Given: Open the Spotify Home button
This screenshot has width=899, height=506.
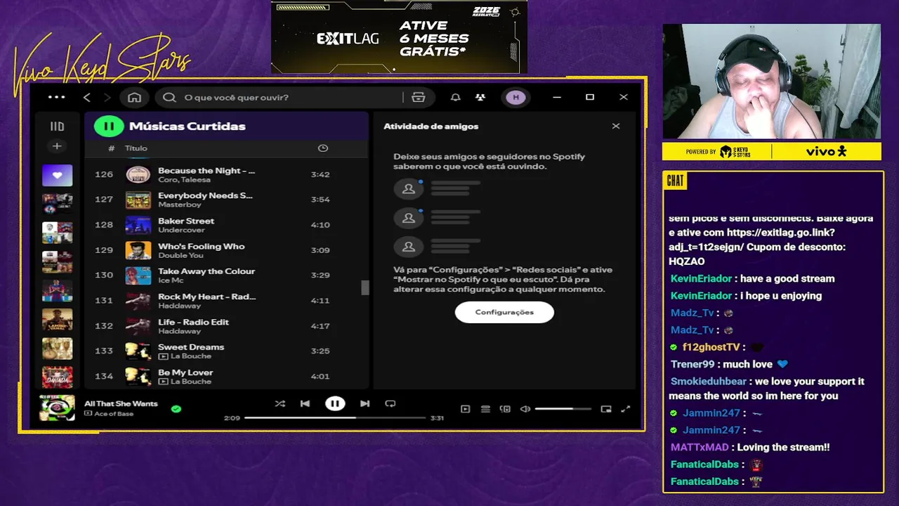Looking at the screenshot, I should pos(134,97).
